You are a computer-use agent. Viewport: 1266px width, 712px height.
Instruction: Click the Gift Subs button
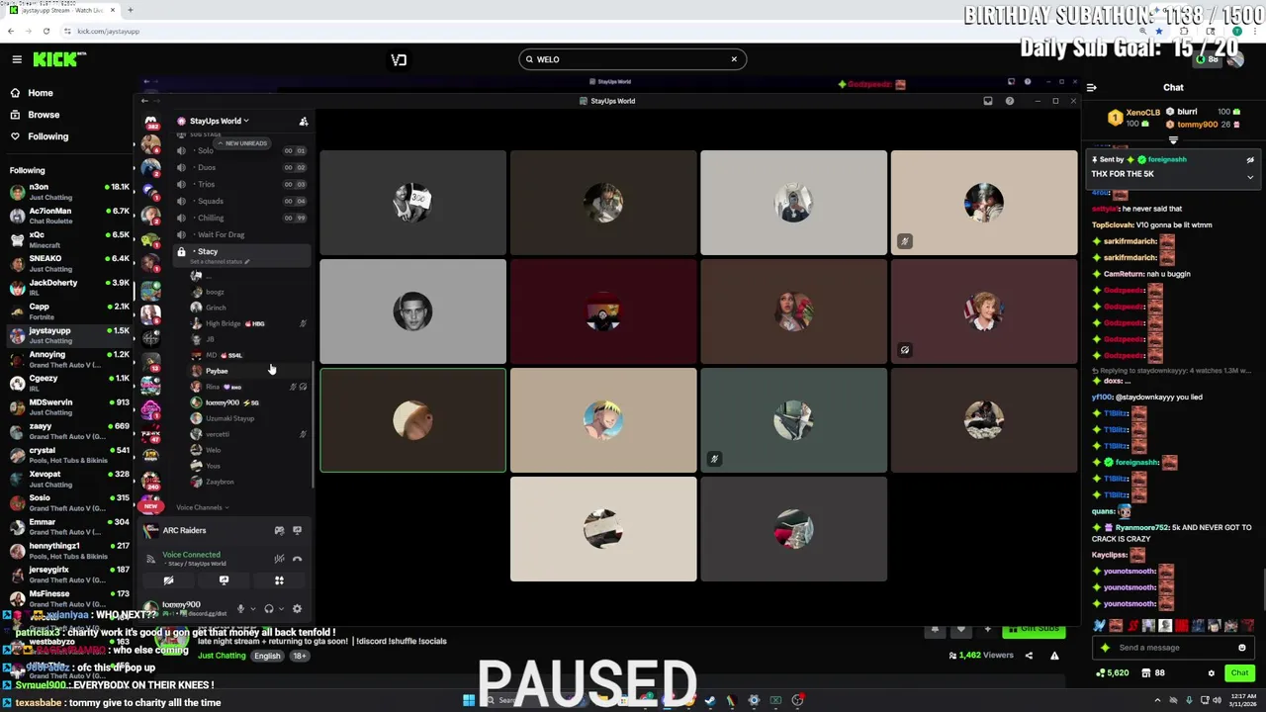(1034, 629)
